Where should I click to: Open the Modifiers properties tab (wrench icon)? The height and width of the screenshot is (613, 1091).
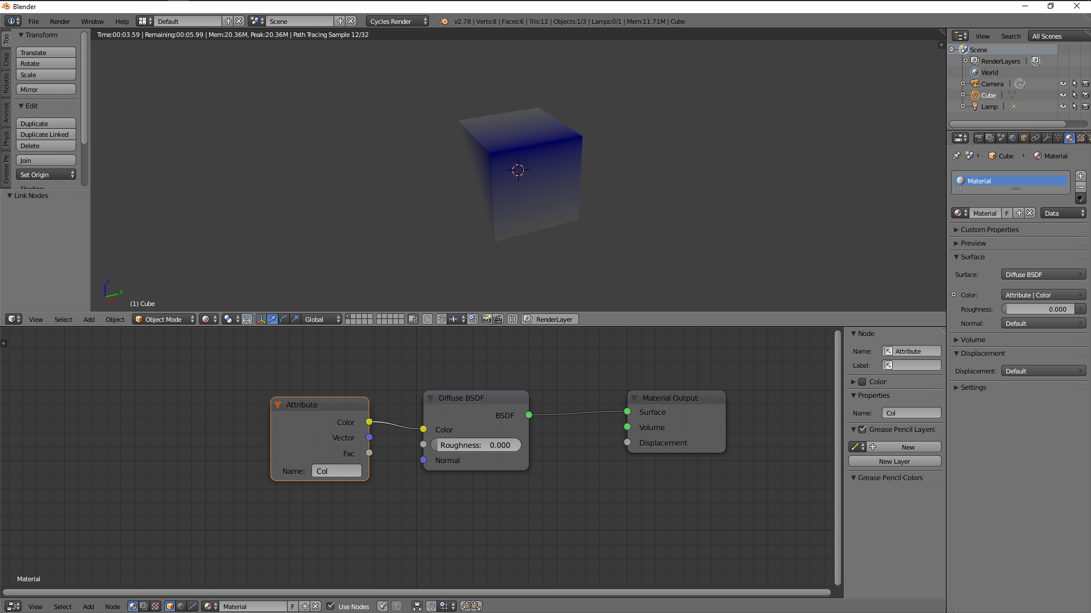click(x=1047, y=138)
